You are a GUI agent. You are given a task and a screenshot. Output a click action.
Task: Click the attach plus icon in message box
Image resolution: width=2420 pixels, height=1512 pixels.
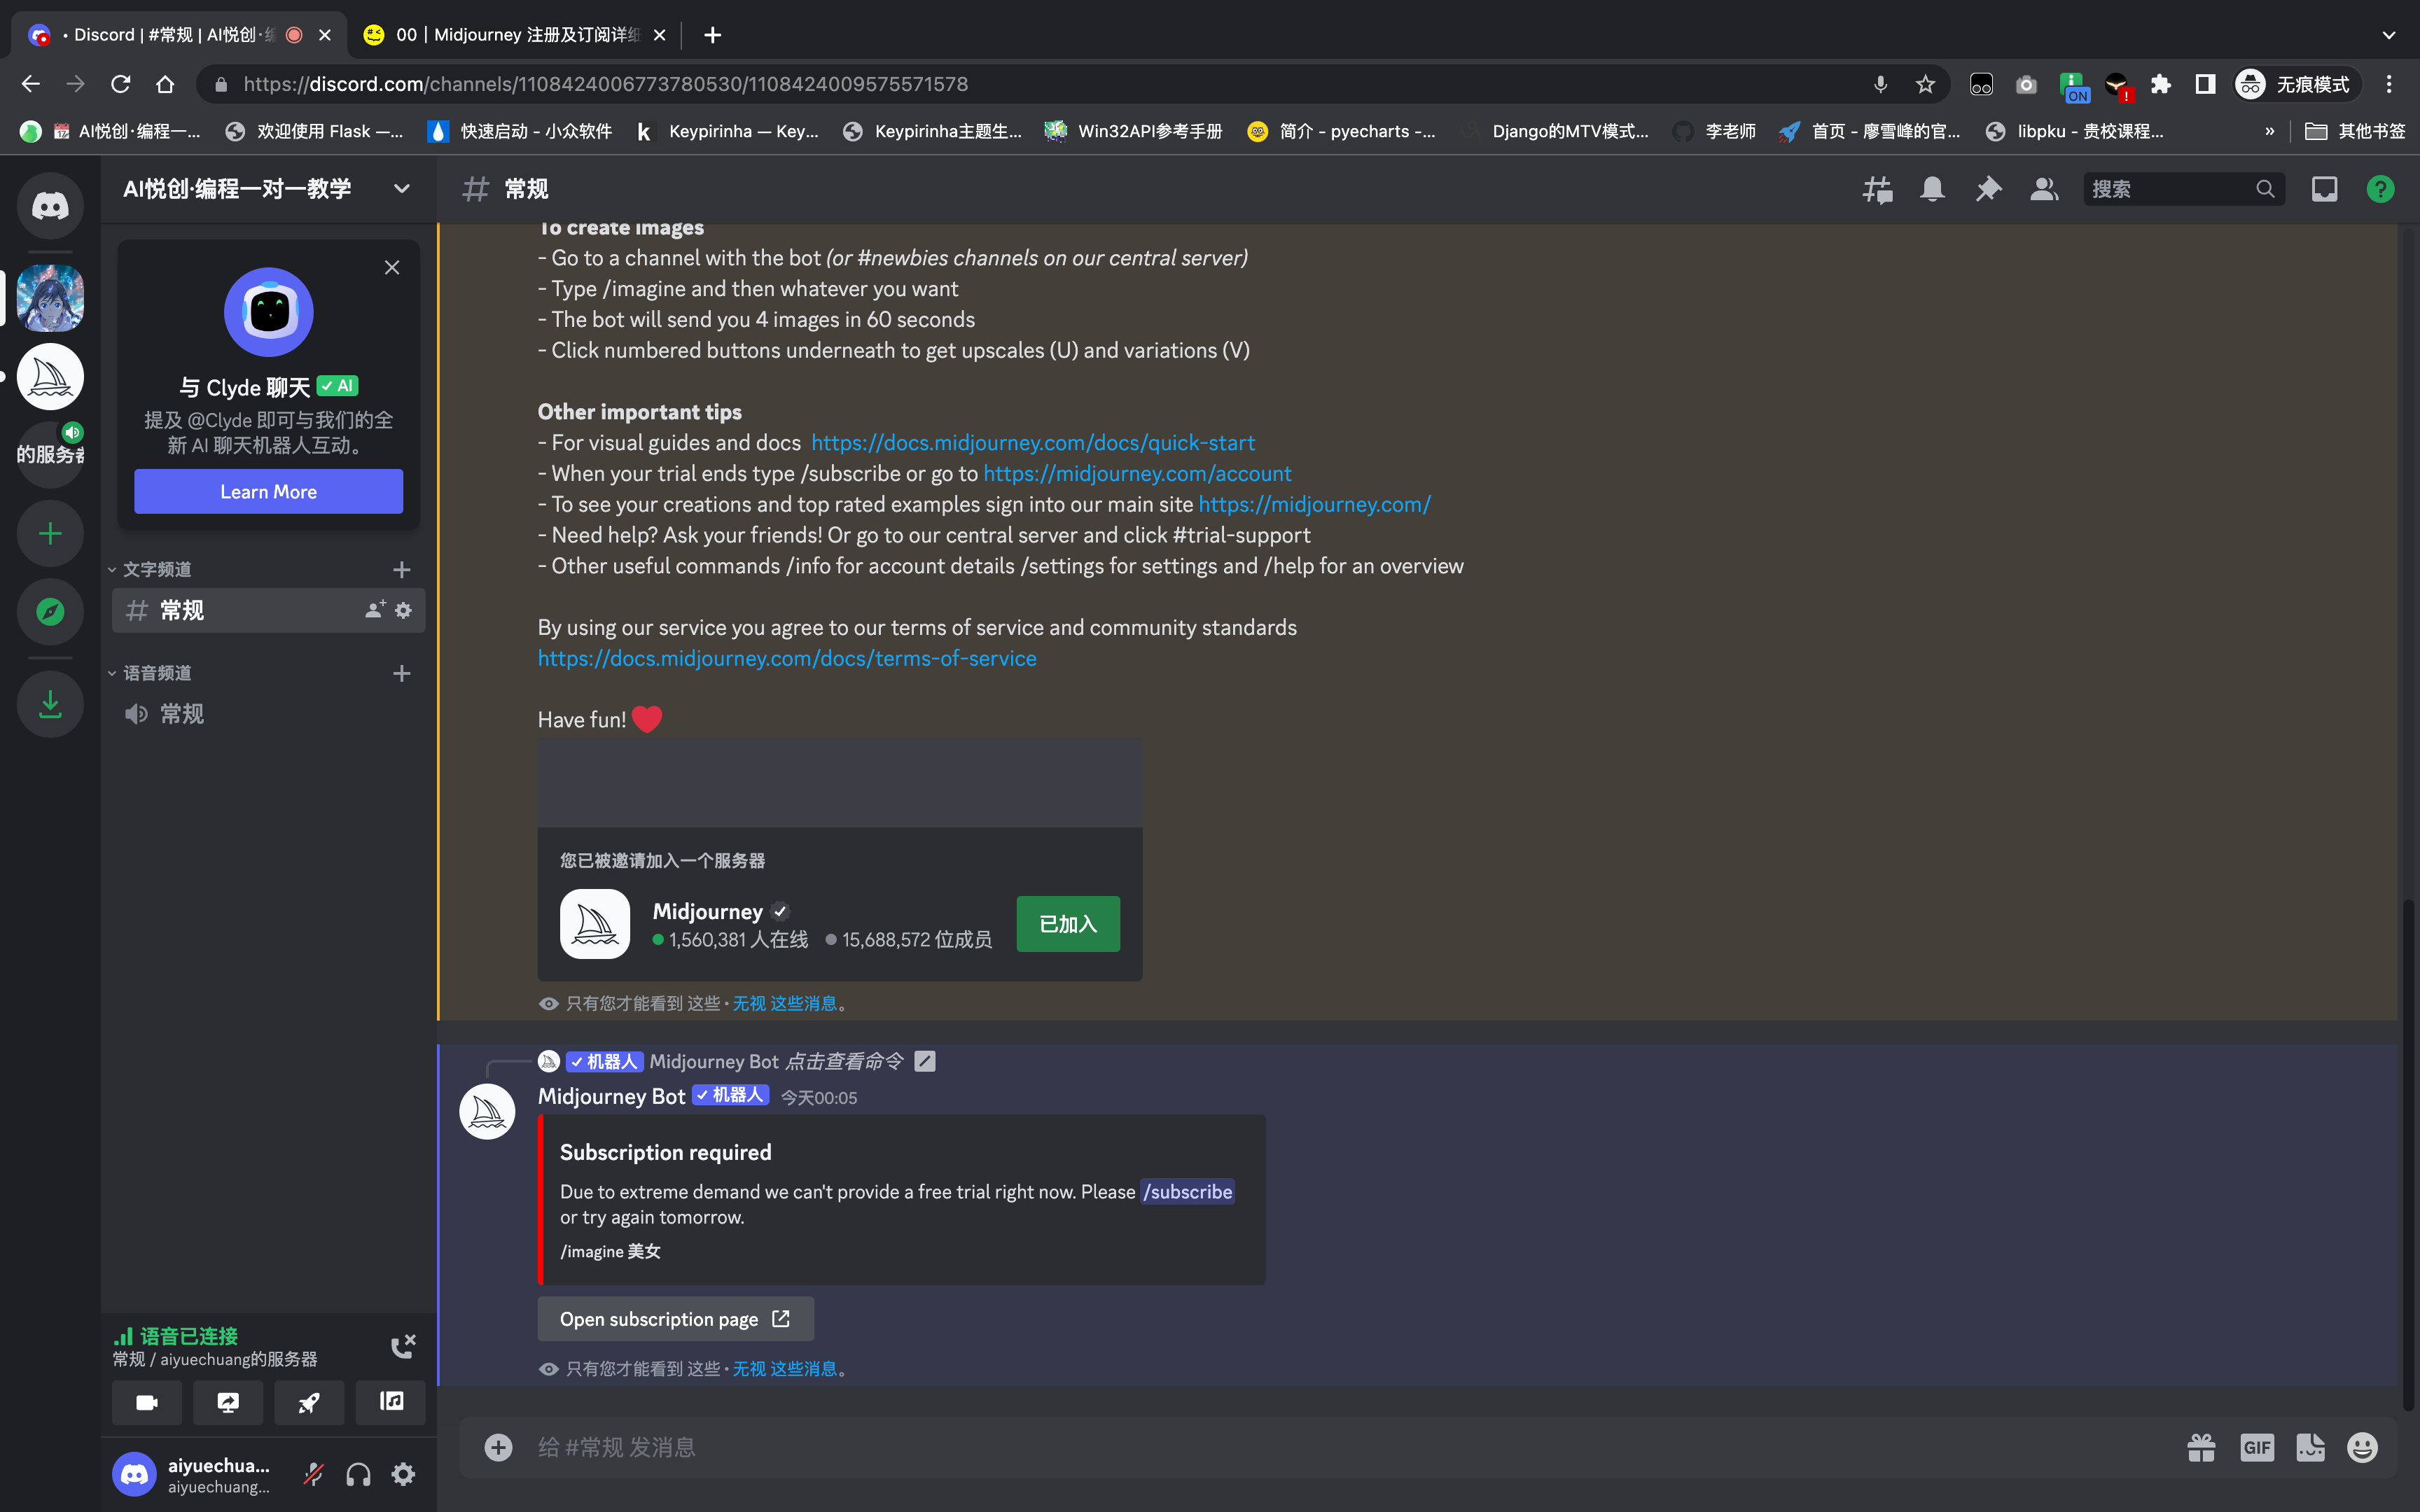pos(498,1447)
